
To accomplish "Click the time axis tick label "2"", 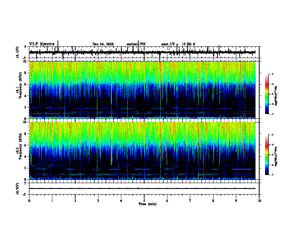I will [x=75, y=201].
